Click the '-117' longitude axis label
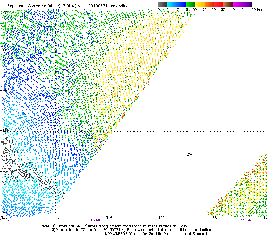The height and width of the screenshot is (236, 268). tap(55, 217)
